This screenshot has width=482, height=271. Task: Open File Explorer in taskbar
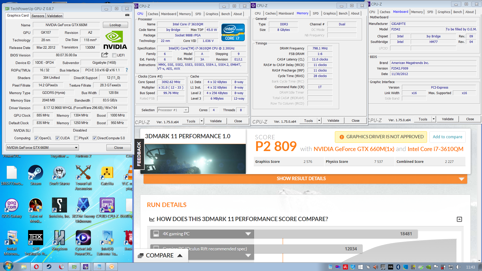(x=24, y=267)
